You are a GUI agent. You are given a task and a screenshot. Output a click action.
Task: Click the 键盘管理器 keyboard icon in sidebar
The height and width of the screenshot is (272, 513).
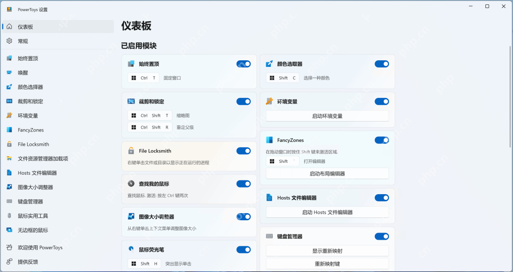click(x=9, y=201)
